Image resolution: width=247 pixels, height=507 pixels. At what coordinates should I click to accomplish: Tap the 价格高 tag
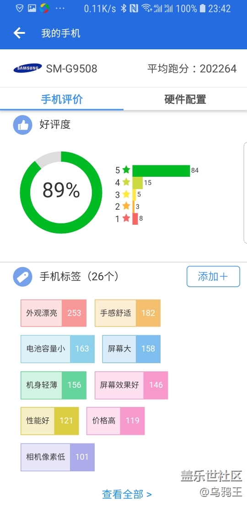pos(116,421)
